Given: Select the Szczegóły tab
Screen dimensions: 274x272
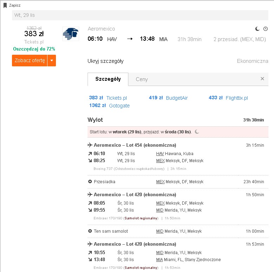Looking at the screenshot, I should click(108, 79).
